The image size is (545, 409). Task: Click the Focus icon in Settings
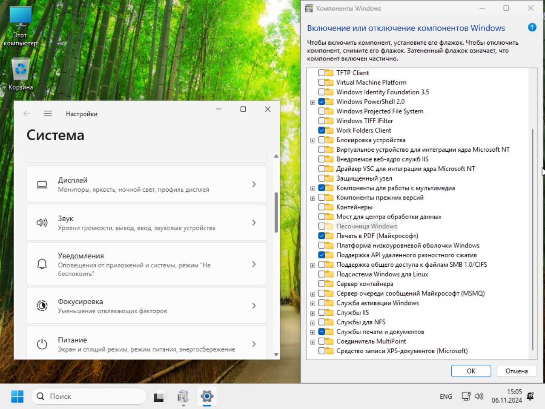42,305
